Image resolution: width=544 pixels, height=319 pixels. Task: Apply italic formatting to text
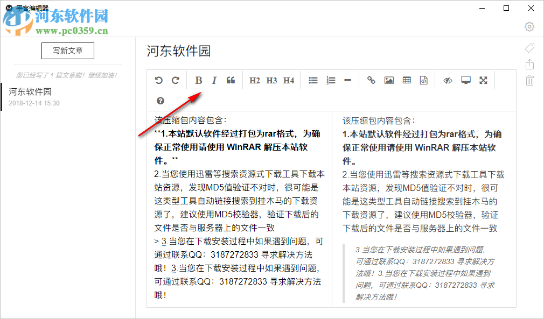[214, 80]
